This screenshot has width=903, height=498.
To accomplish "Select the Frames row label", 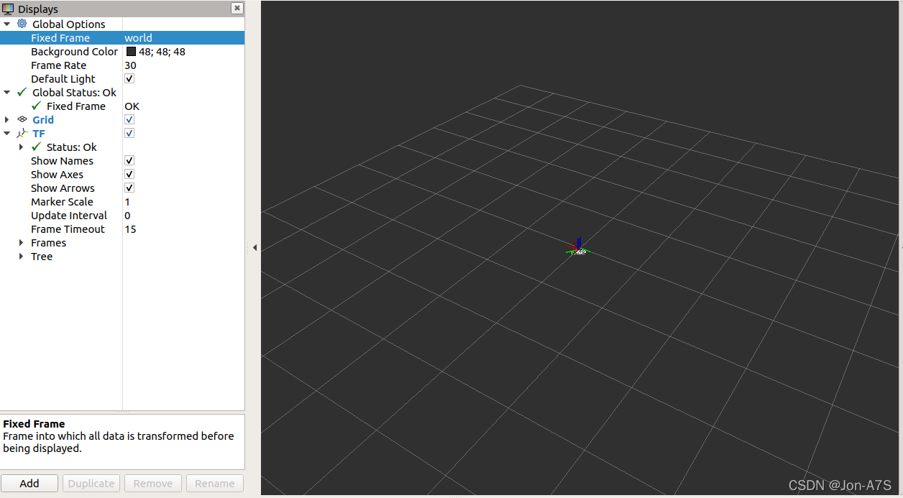I will (48, 242).
